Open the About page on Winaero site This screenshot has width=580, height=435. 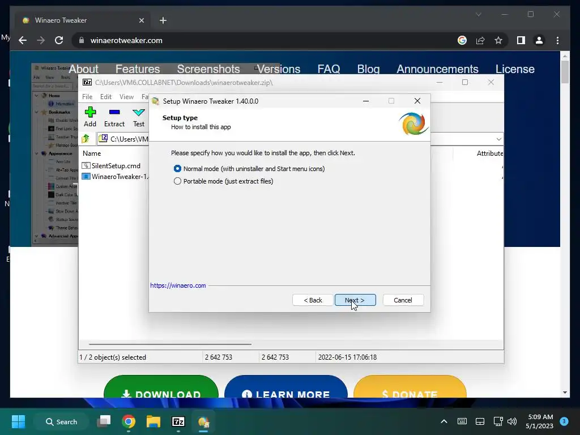point(84,69)
